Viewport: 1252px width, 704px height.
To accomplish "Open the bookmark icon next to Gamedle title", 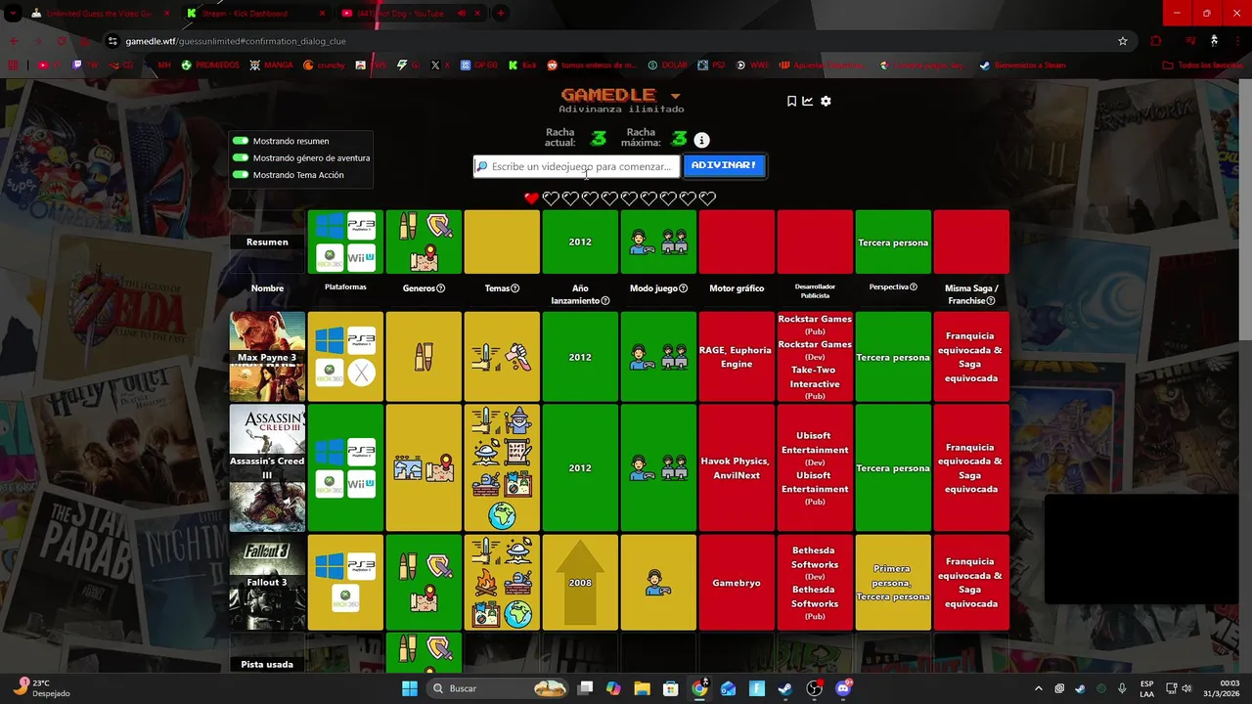I will coord(791,101).
